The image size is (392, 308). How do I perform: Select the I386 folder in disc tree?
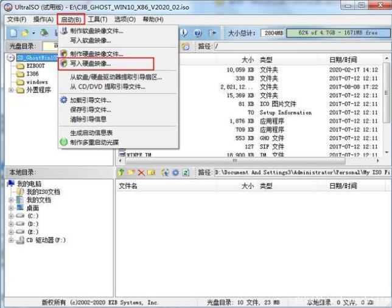click(x=32, y=74)
